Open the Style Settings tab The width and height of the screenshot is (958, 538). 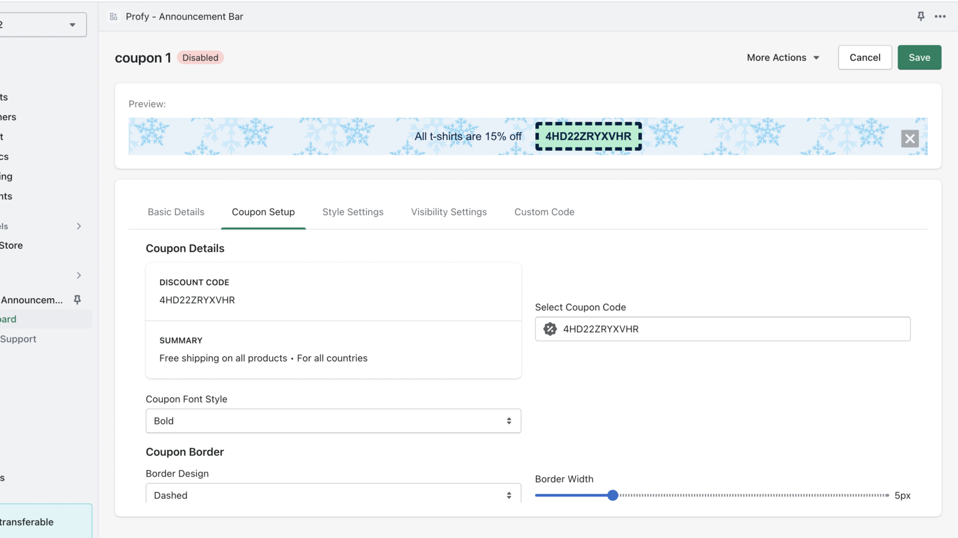353,212
